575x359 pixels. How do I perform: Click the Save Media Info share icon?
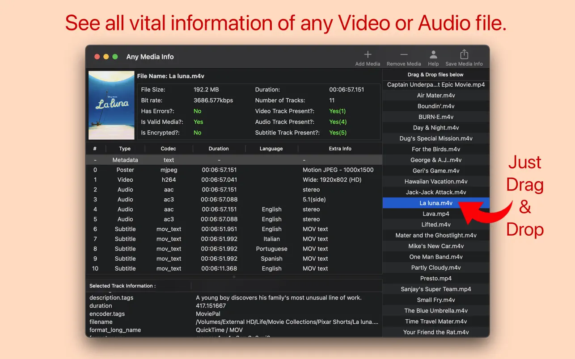pos(464,55)
